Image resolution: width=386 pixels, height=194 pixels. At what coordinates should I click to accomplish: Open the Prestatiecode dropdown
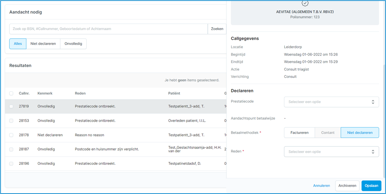click(331, 102)
